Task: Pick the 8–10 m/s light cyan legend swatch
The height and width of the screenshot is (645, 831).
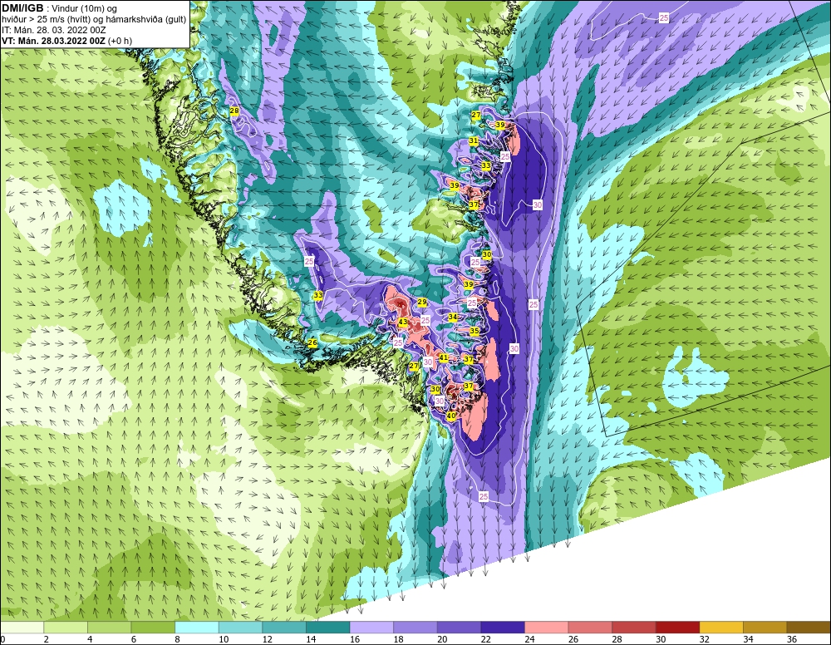Action: pos(197,628)
